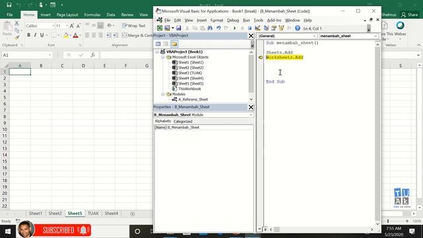Image resolution: width=423 pixels, height=238 pixels.
Task: Open the Excel Formulas ribbon tab
Action: [x=92, y=15]
